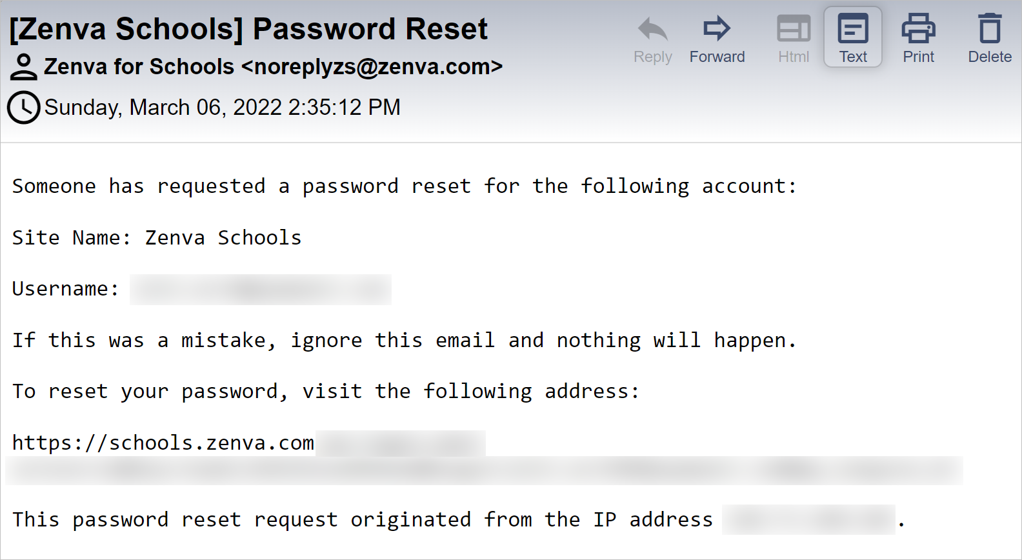Select the Text view button

853,37
